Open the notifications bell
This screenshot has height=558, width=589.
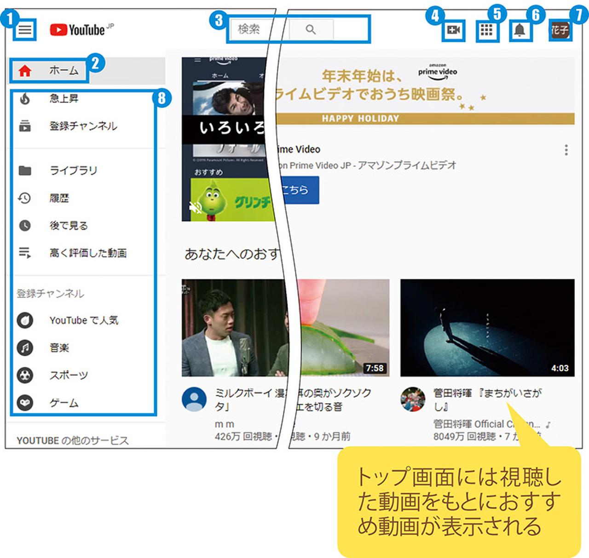(520, 30)
